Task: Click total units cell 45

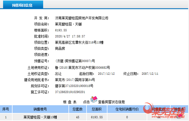Action: pos(77,117)
